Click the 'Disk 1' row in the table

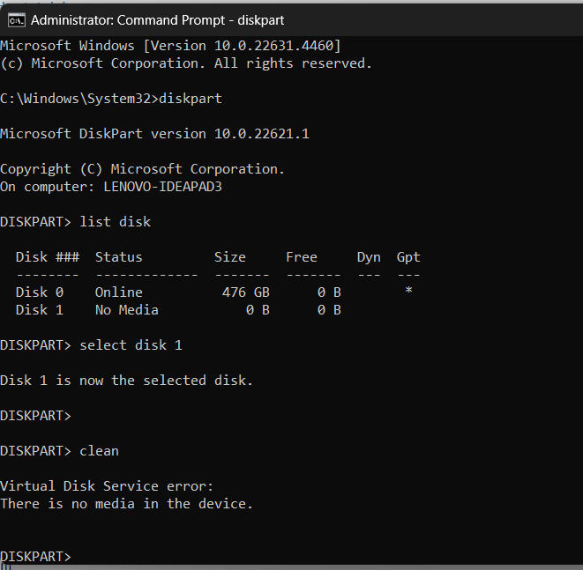coord(178,310)
